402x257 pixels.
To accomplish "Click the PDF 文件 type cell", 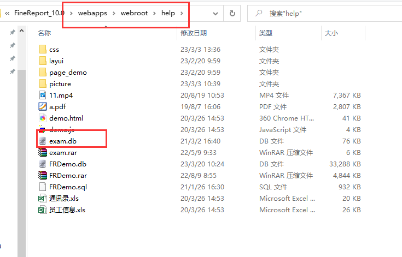I will pyautogui.click(x=273, y=106).
